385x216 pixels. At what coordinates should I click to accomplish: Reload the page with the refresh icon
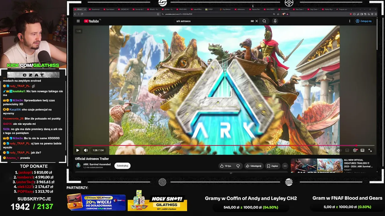[x=82, y=14]
